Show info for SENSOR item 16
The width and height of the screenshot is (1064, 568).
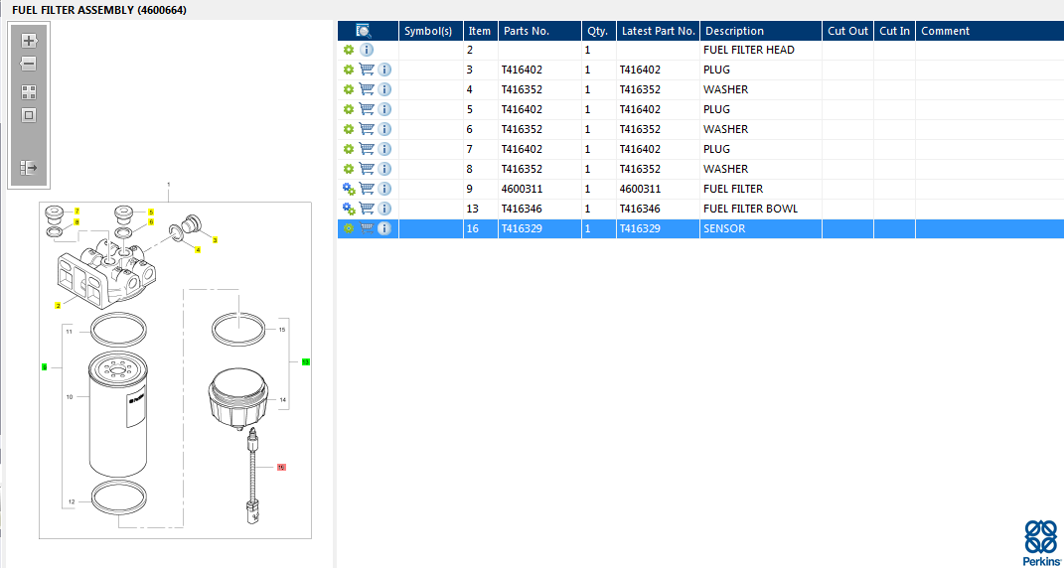coord(384,228)
